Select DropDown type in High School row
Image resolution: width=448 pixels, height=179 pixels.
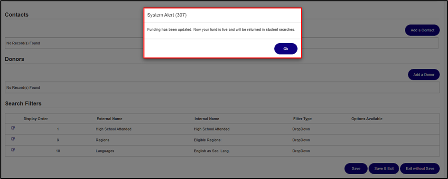(x=301, y=129)
